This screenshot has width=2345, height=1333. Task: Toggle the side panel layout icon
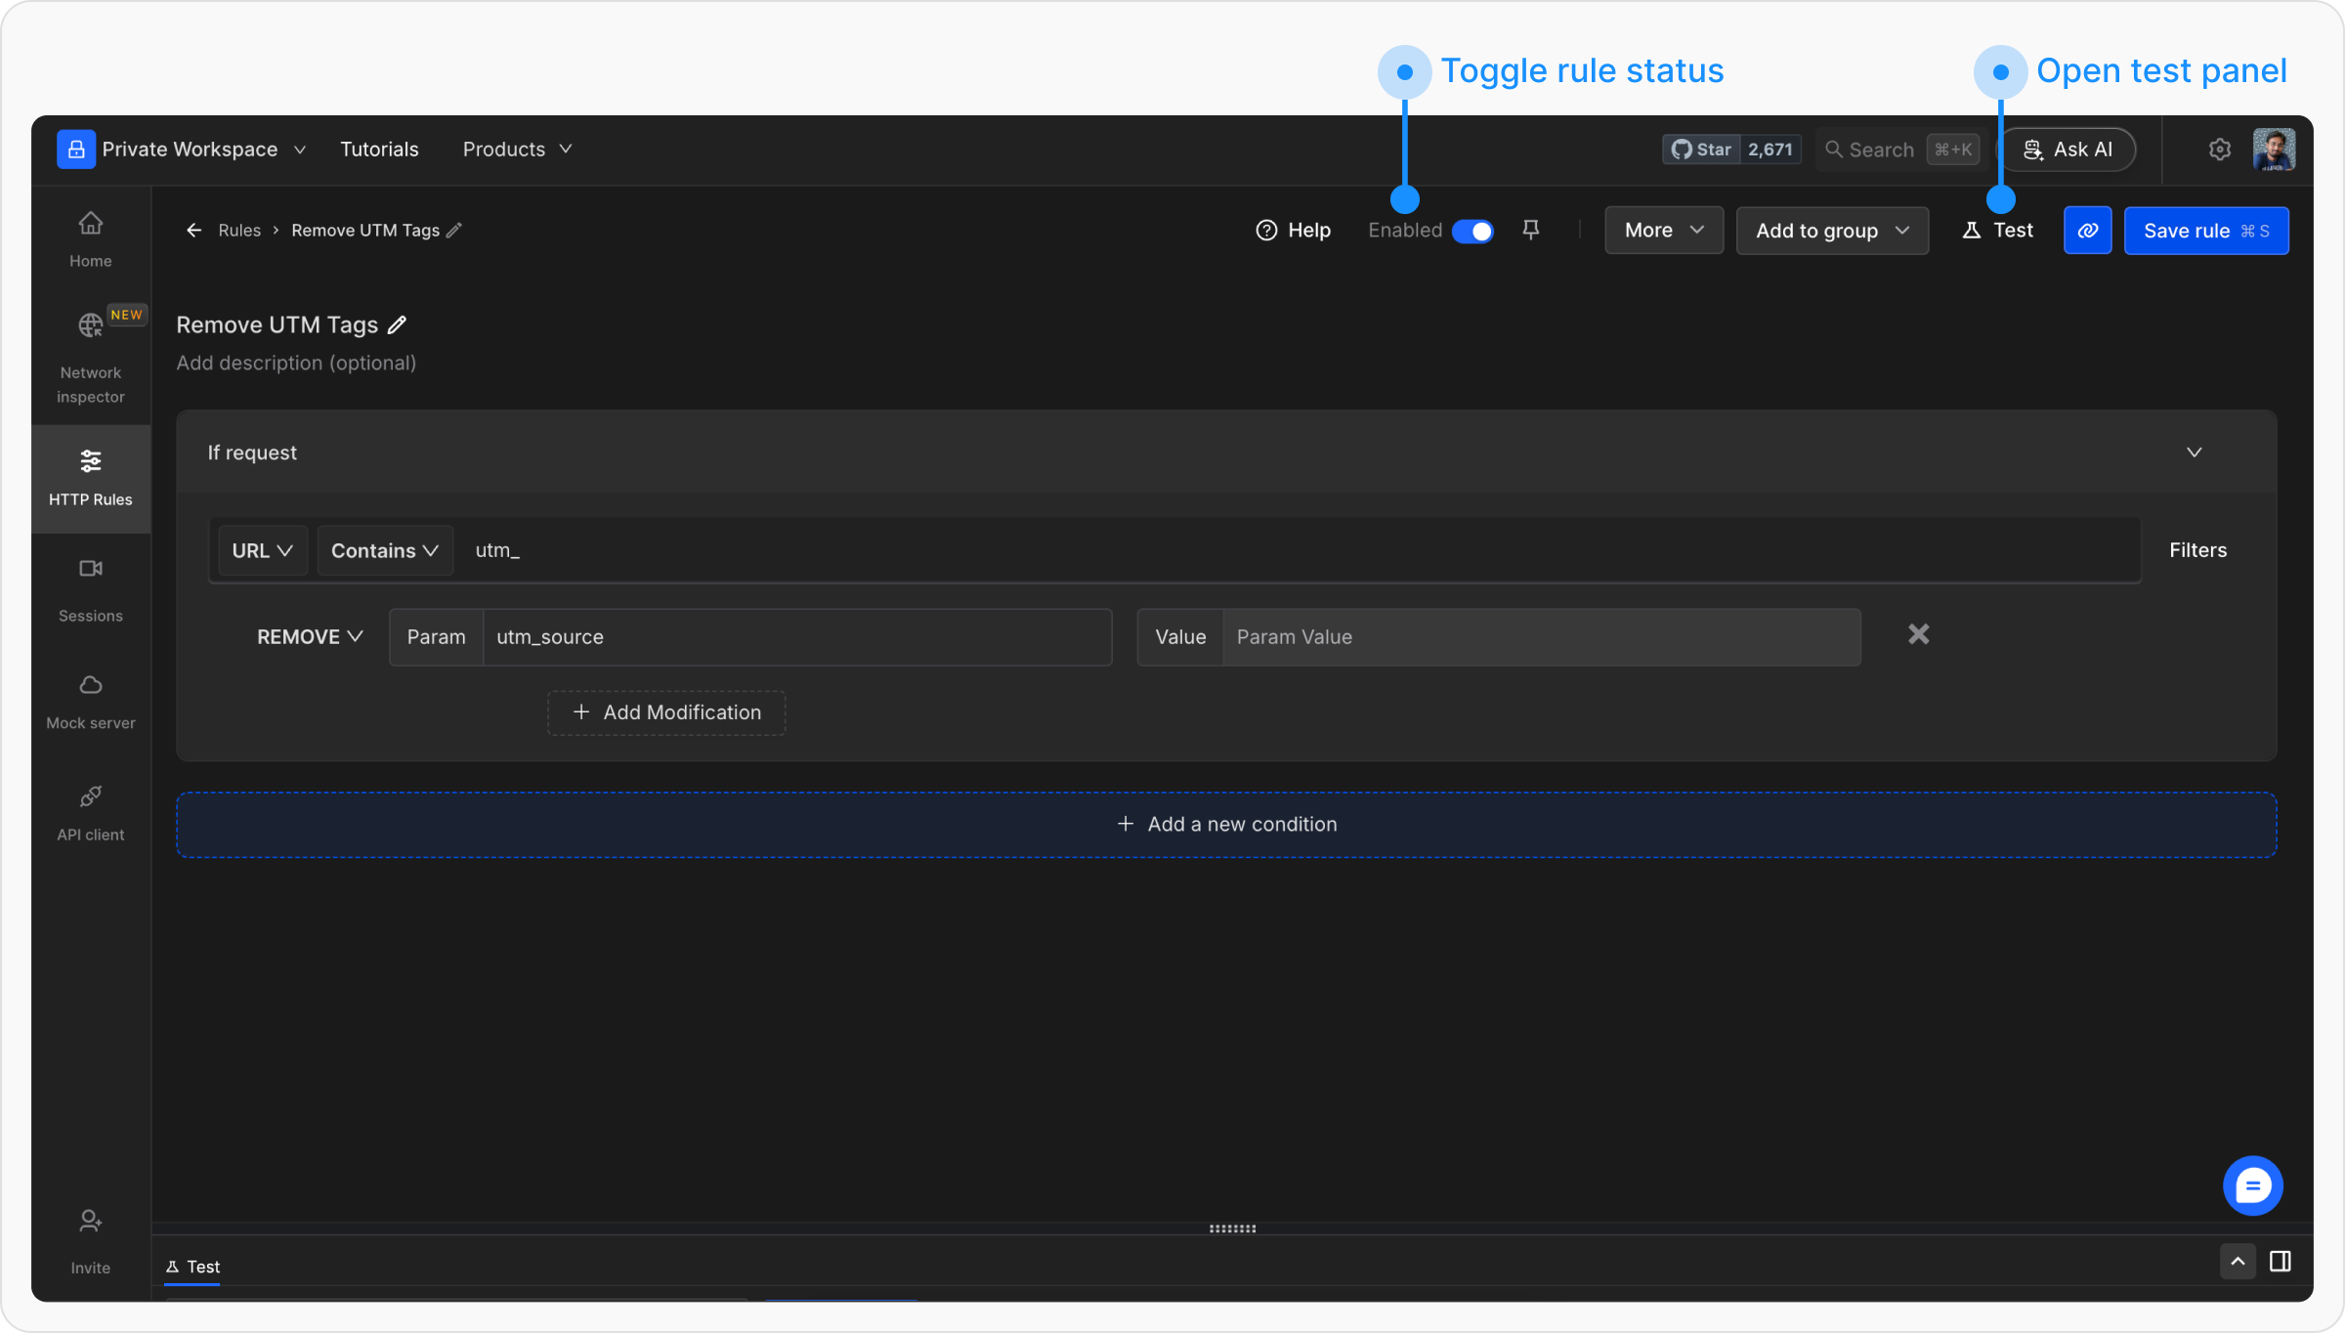2281,1262
